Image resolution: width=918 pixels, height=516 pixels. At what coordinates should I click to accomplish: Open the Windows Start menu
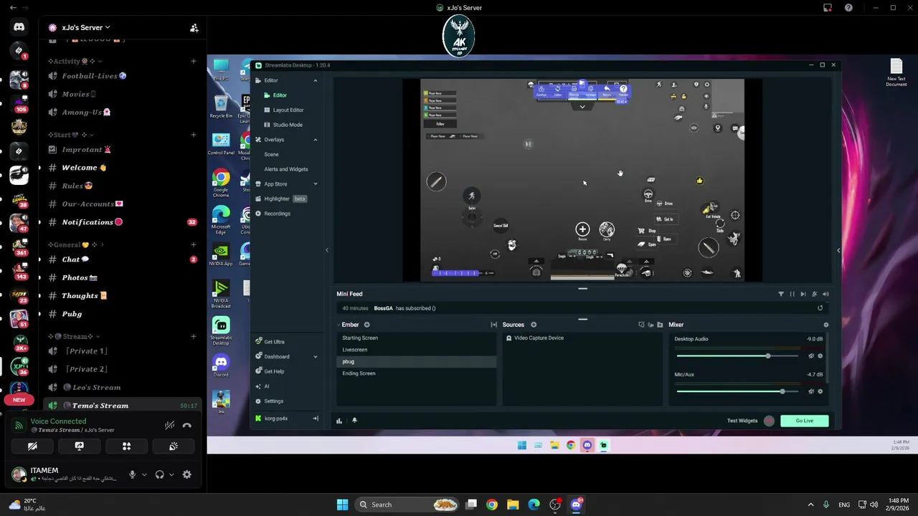(343, 505)
